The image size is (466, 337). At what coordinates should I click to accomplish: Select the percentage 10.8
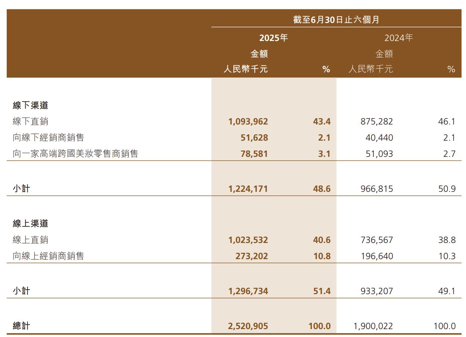coord(322,256)
